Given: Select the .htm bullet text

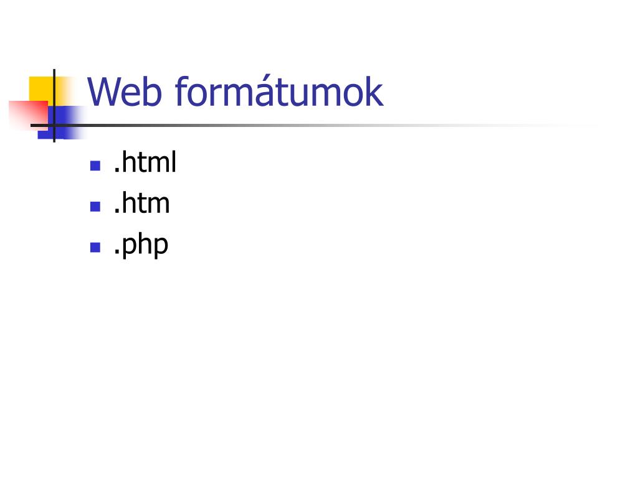Looking at the screenshot, I should click(141, 202).
